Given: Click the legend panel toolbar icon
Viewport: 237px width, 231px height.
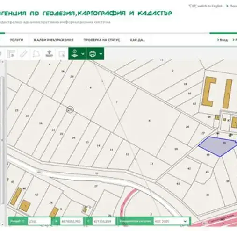Looking at the screenshot, I should 11,54.
